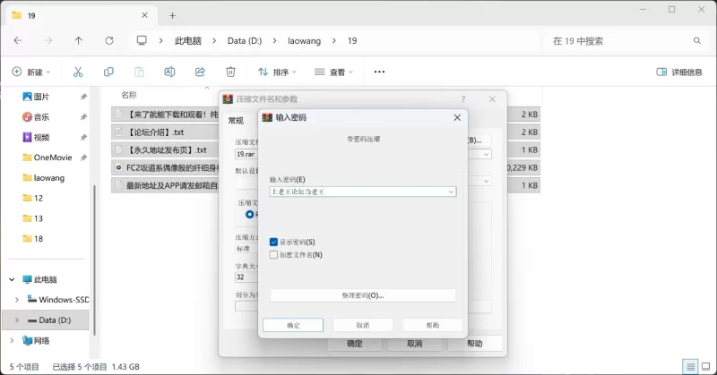Expand the Windows-SSD tree node
Image resolution: width=717 pixels, height=375 pixels.
16,299
